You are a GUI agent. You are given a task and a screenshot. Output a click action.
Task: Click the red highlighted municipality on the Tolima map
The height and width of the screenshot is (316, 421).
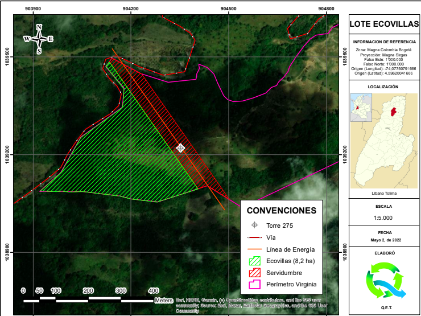(x=394, y=112)
